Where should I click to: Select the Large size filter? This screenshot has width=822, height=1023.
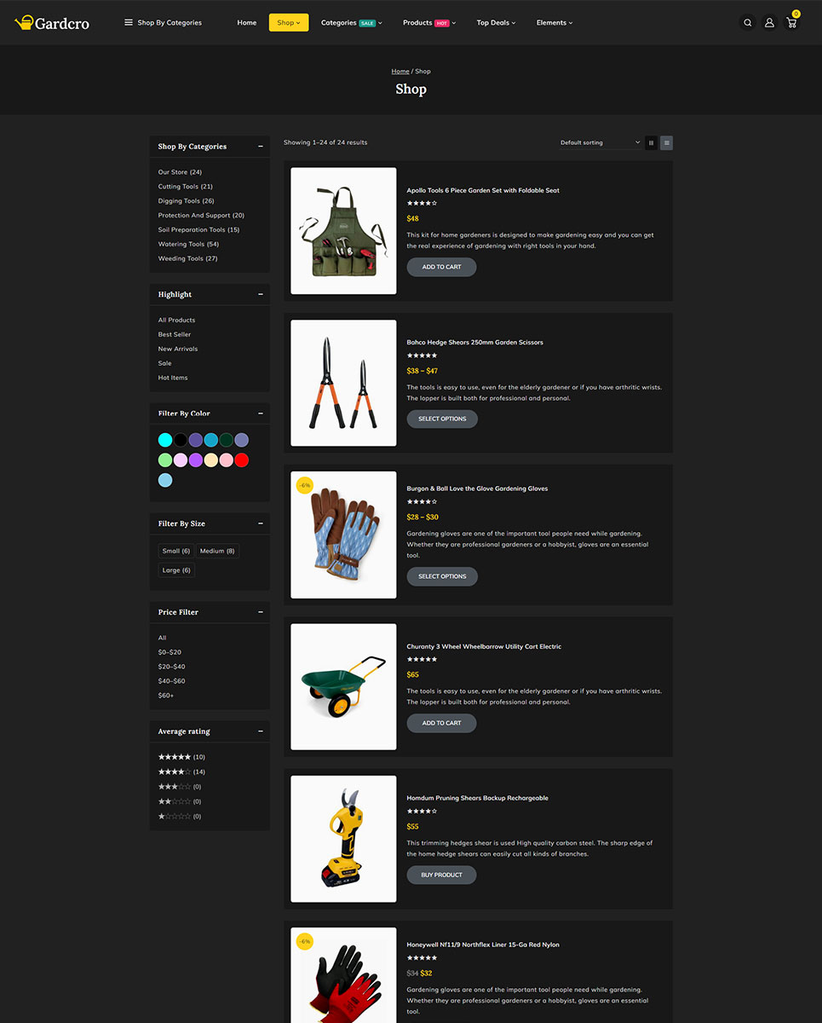(176, 570)
